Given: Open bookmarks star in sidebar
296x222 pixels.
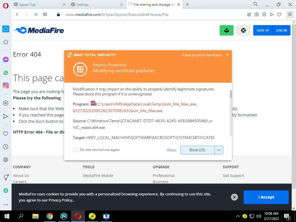Looking at the screenshot, I should (x=6, y=42).
